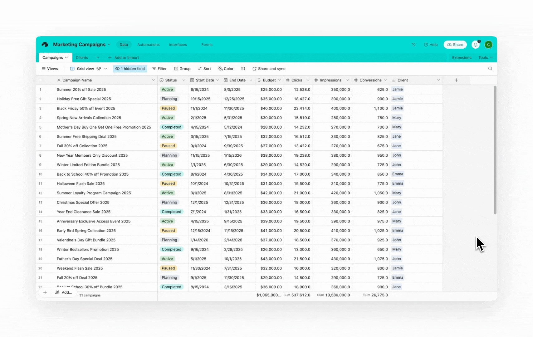The width and height of the screenshot is (533, 337).
Task: Select the Sort icon
Action: [x=204, y=69]
